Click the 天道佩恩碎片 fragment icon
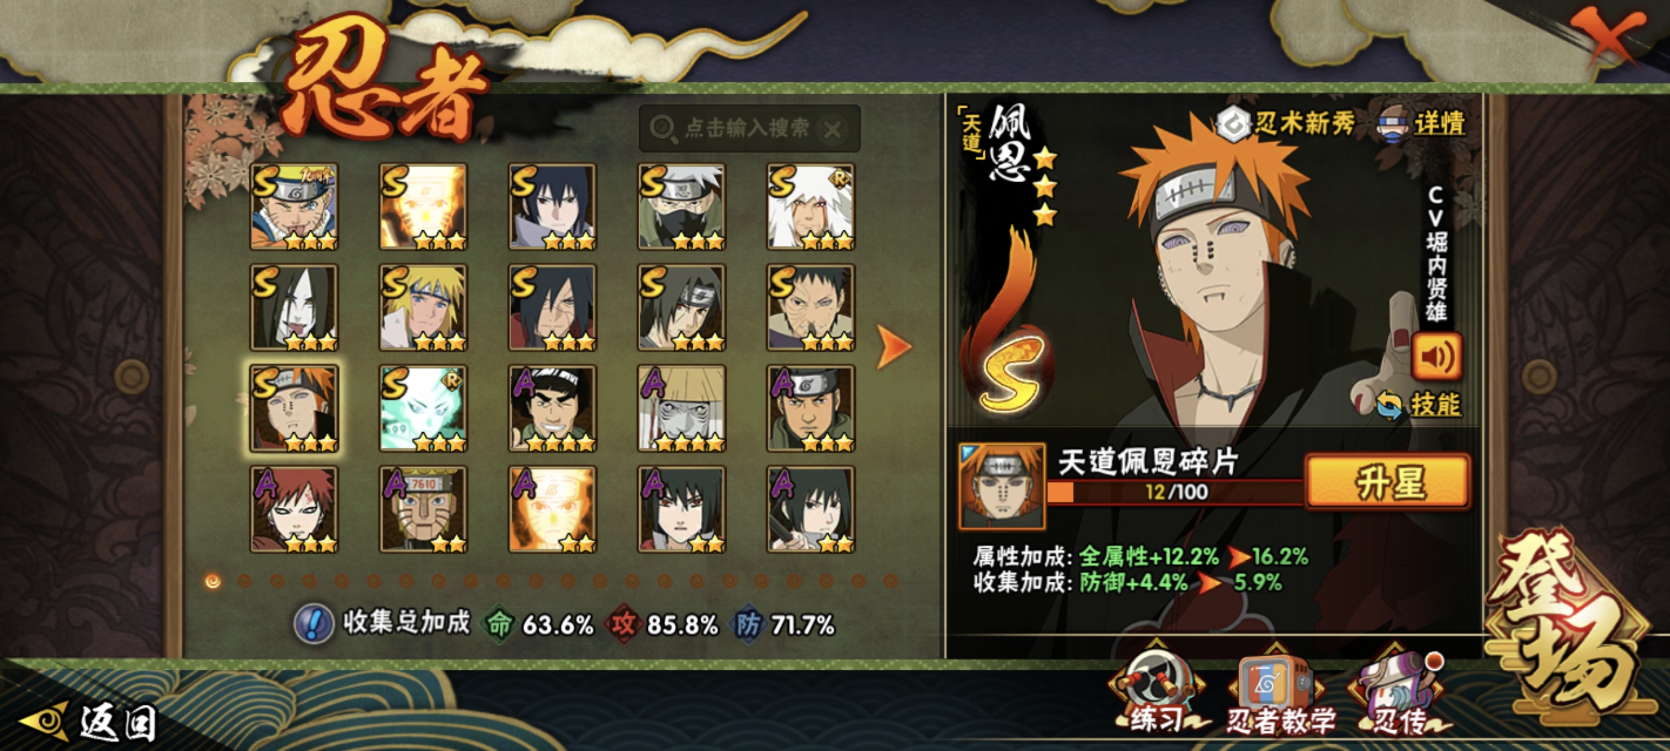 tap(1002, 487)
